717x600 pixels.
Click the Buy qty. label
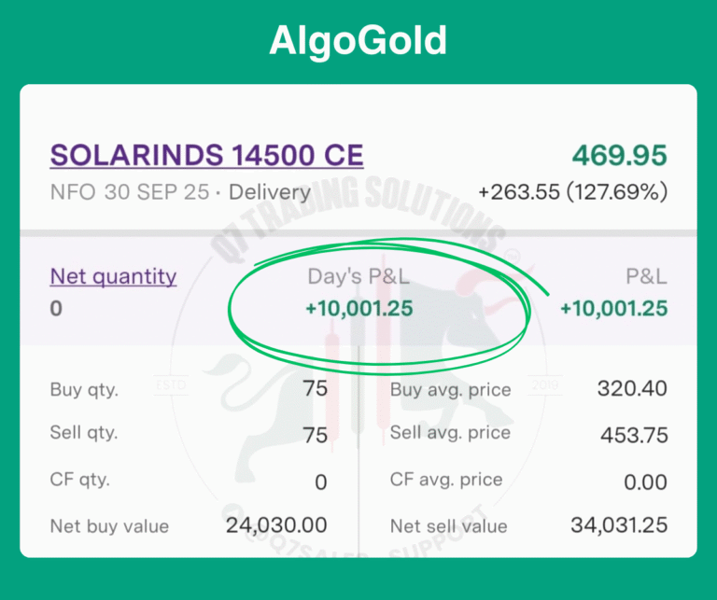click(84, 389)
